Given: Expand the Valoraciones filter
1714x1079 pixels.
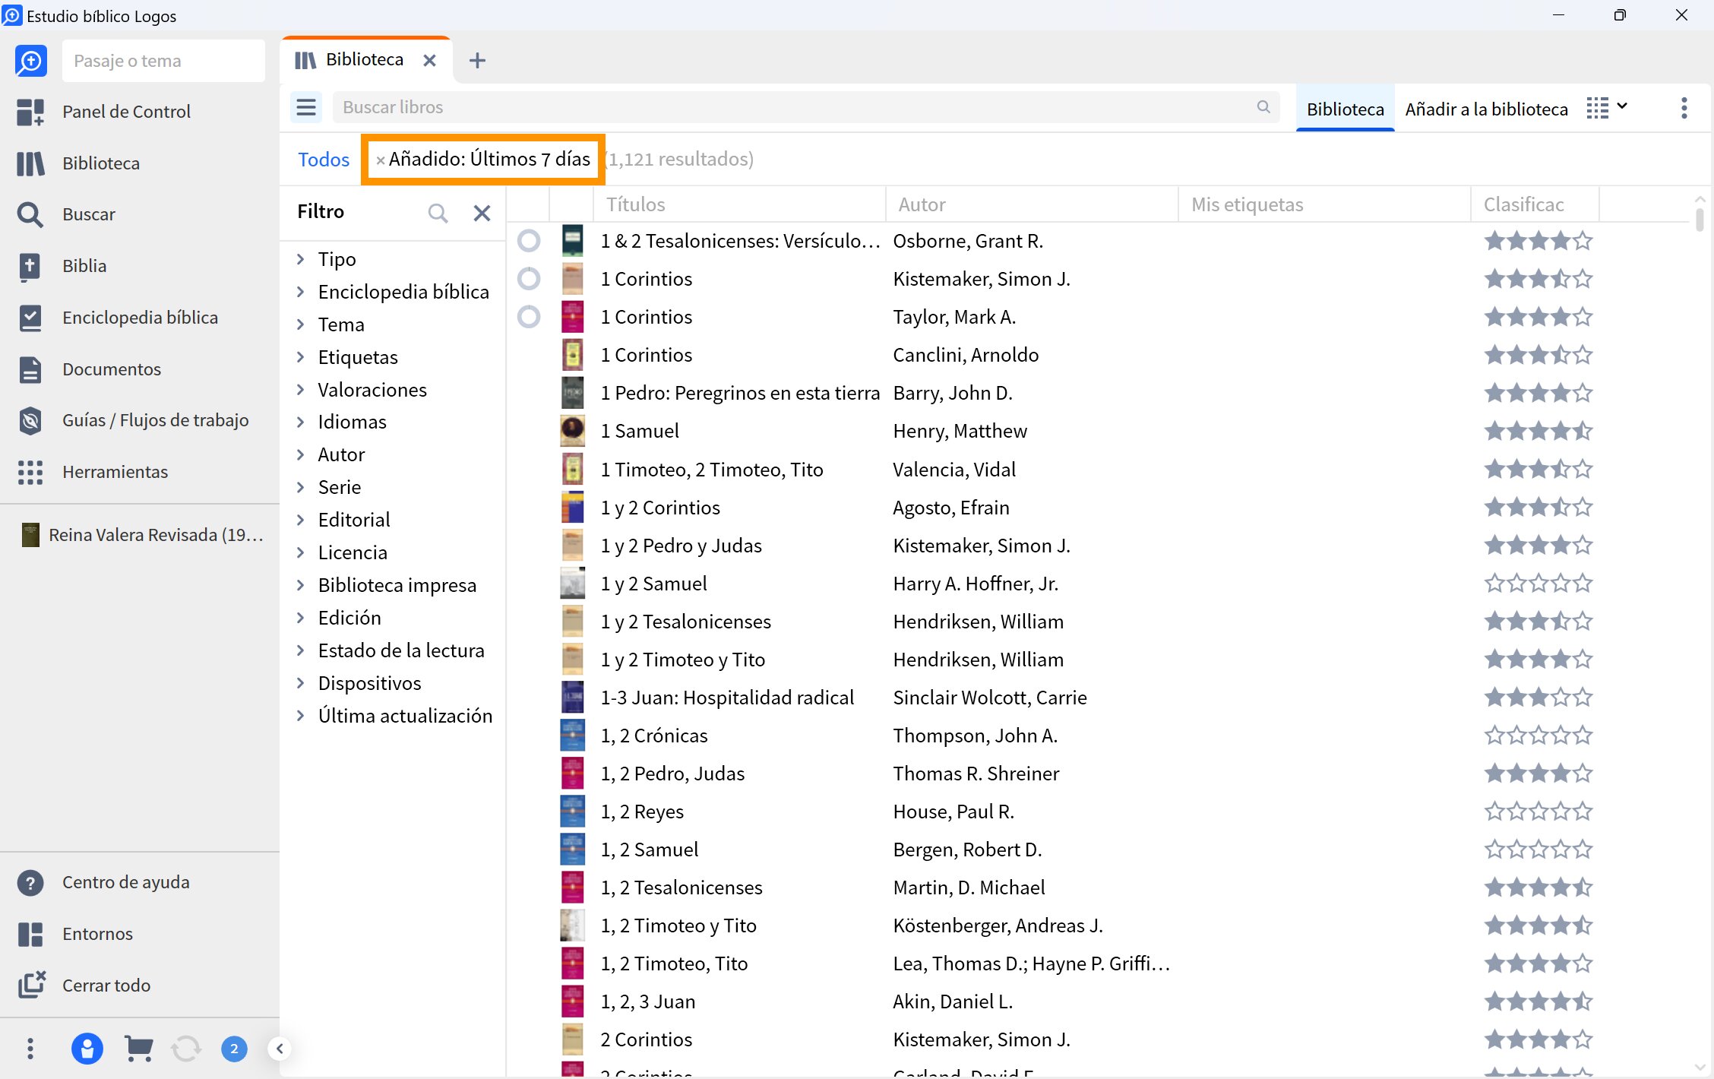Looking at the screenshot, I should tap(301, 390).
